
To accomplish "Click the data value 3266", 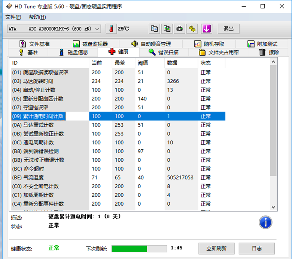I will tap(173, 81).
